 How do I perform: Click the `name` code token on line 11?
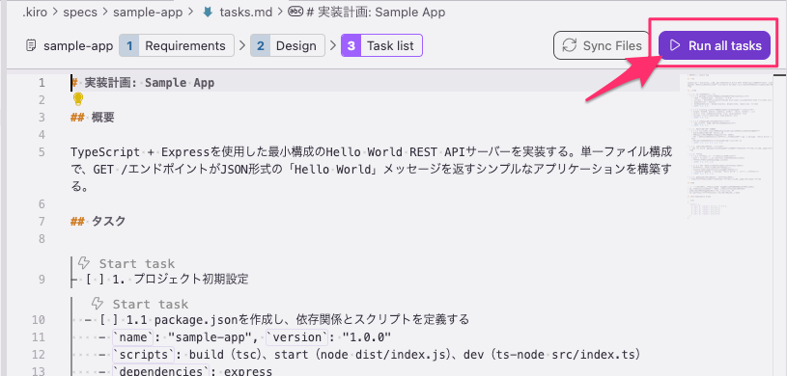pos(132,336)
